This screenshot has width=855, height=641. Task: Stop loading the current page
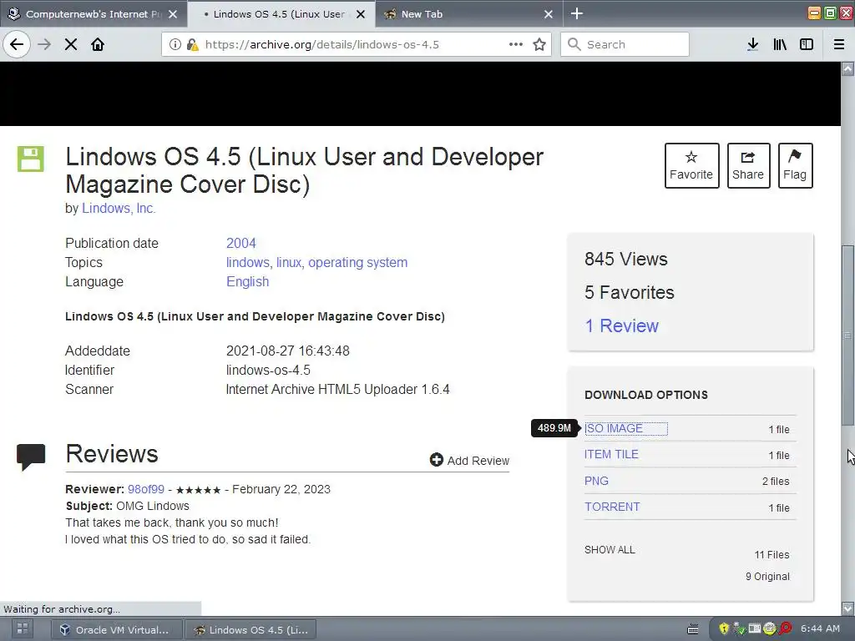click(71, 45)
